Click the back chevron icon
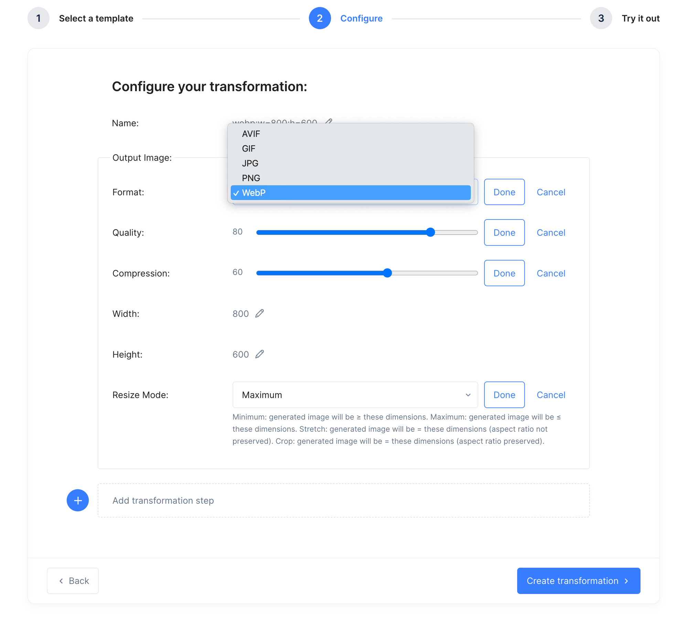 pos(61,581)
